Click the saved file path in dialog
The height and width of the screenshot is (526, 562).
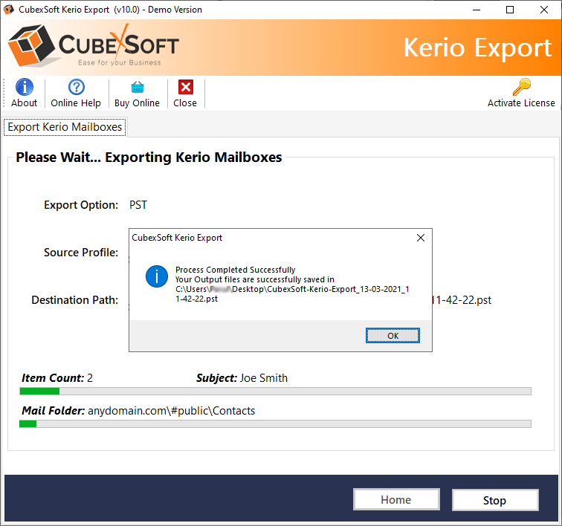click(x=292, y=293)
